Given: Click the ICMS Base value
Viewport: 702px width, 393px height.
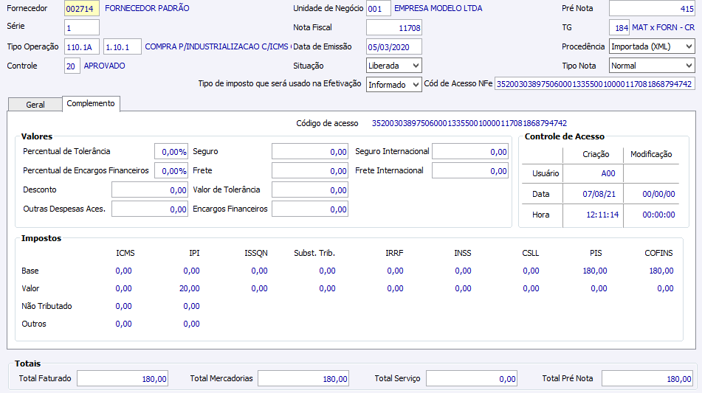Looking at the screenshot, I should (x=123, y=271).
